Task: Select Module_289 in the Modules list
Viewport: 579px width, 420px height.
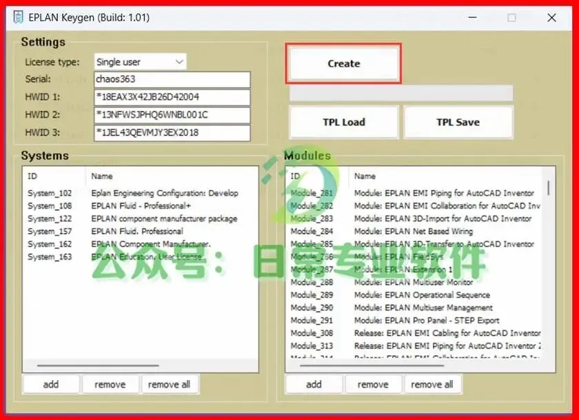Action: click(x=312, y=295)
